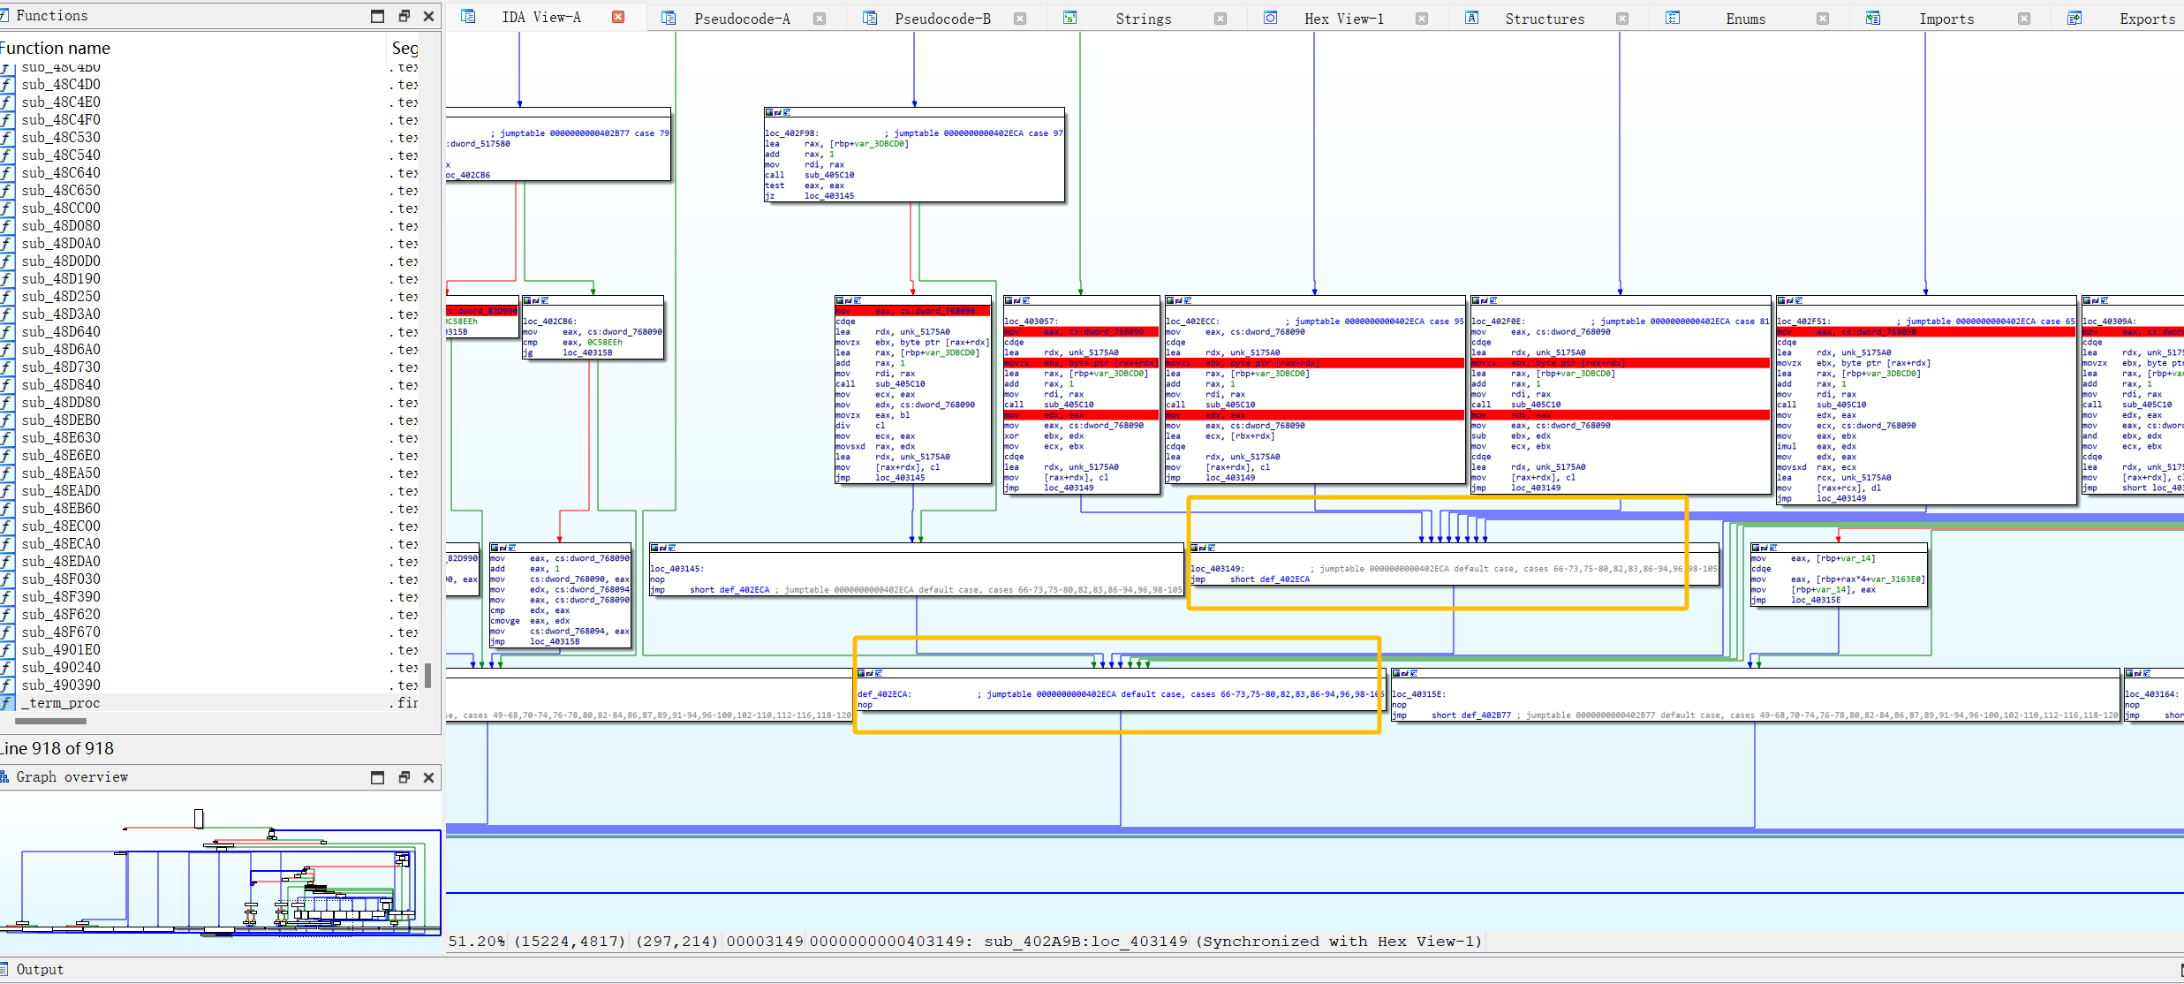Image resolution: width=2184 pixels, height=984 pixels.
Task: Click the Structures tab icon
Action: tap(1471, 18)
